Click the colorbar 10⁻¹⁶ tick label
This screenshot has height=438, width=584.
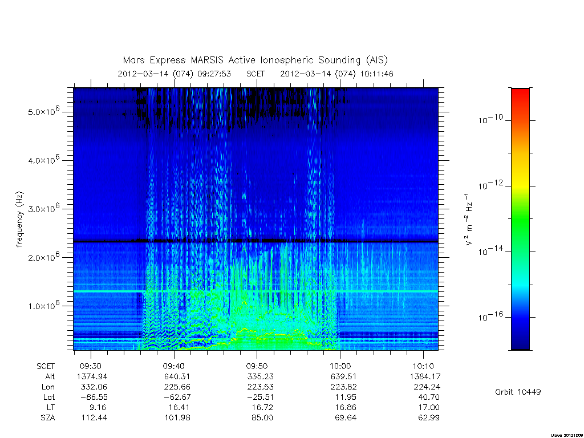tap(490, 316)
